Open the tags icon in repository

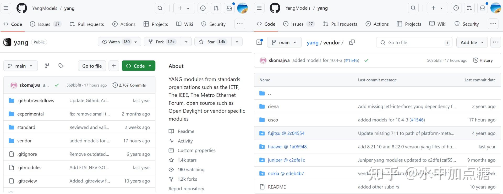click(x=61, y=66)
